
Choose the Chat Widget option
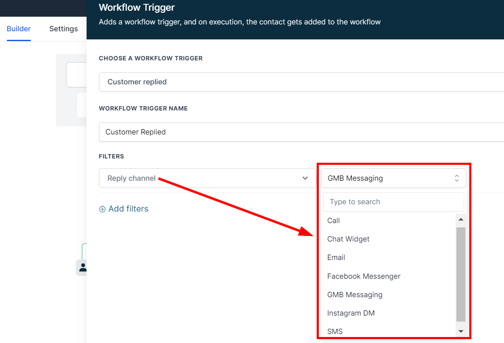click(x=348, y=239)
